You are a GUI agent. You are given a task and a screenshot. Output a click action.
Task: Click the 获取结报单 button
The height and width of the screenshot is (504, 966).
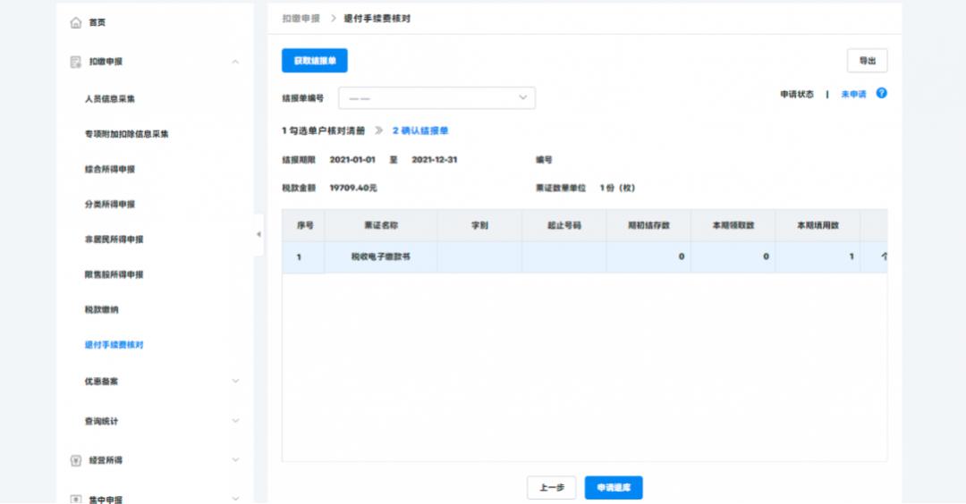[314, 61]
